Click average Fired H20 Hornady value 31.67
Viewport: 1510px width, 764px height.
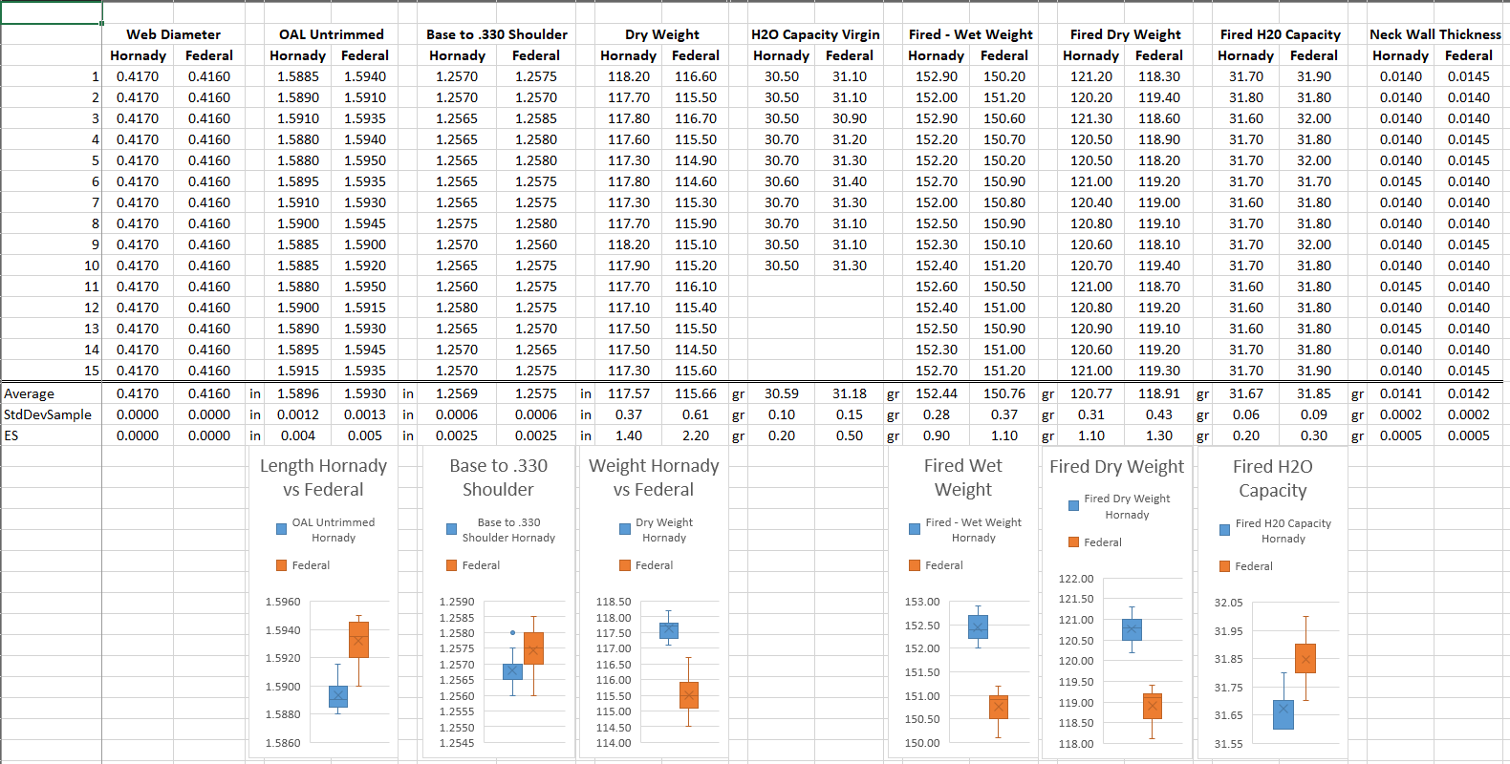pos(1245,393)
